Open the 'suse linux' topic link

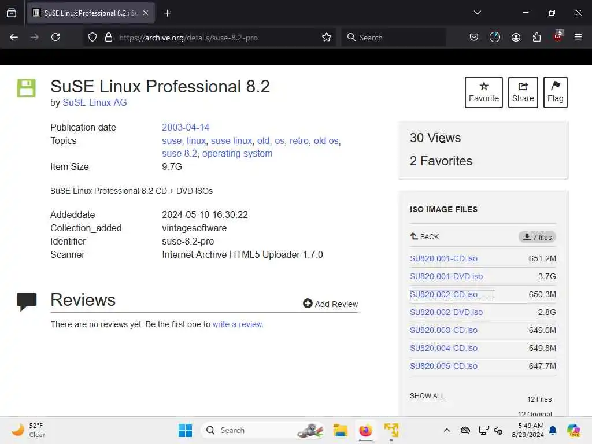click(231, 141)
